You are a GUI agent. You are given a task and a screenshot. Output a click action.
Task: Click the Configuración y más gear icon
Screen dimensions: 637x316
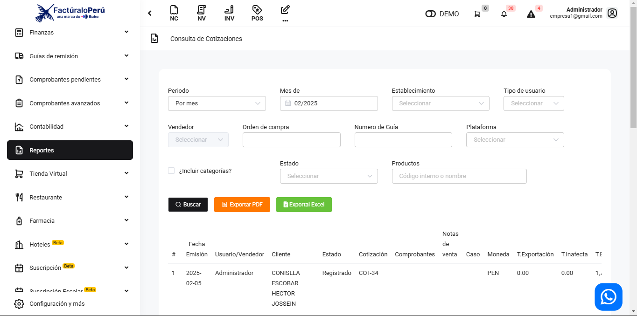click(19, 303)
